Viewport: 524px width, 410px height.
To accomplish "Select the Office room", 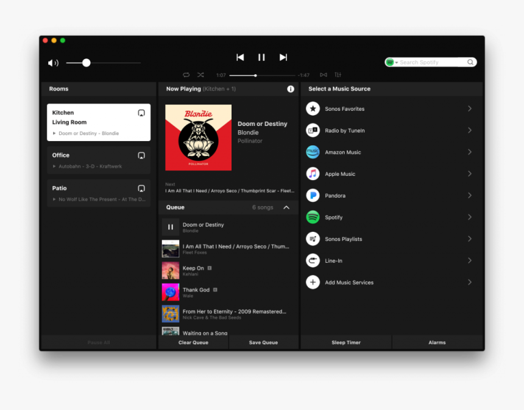I will coord(99,160).
